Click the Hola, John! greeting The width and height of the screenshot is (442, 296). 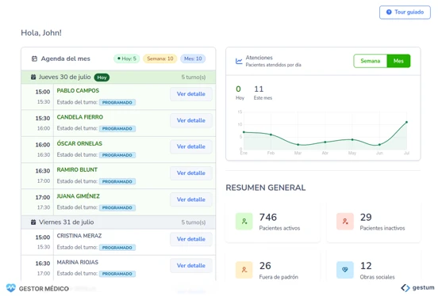point(41,32)
